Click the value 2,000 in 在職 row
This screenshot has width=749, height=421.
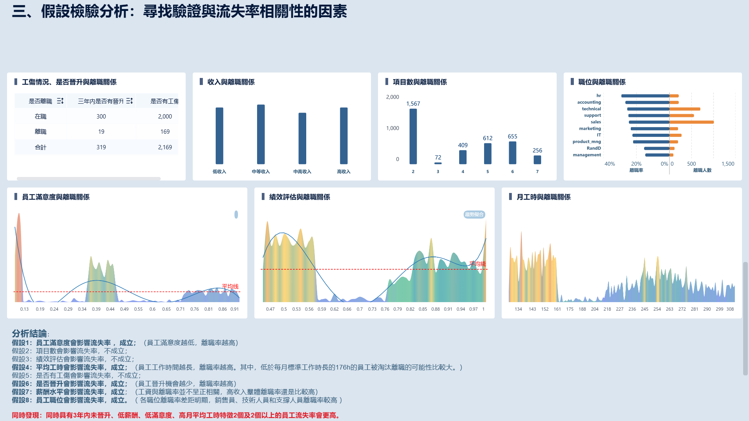tap(165, 117)
